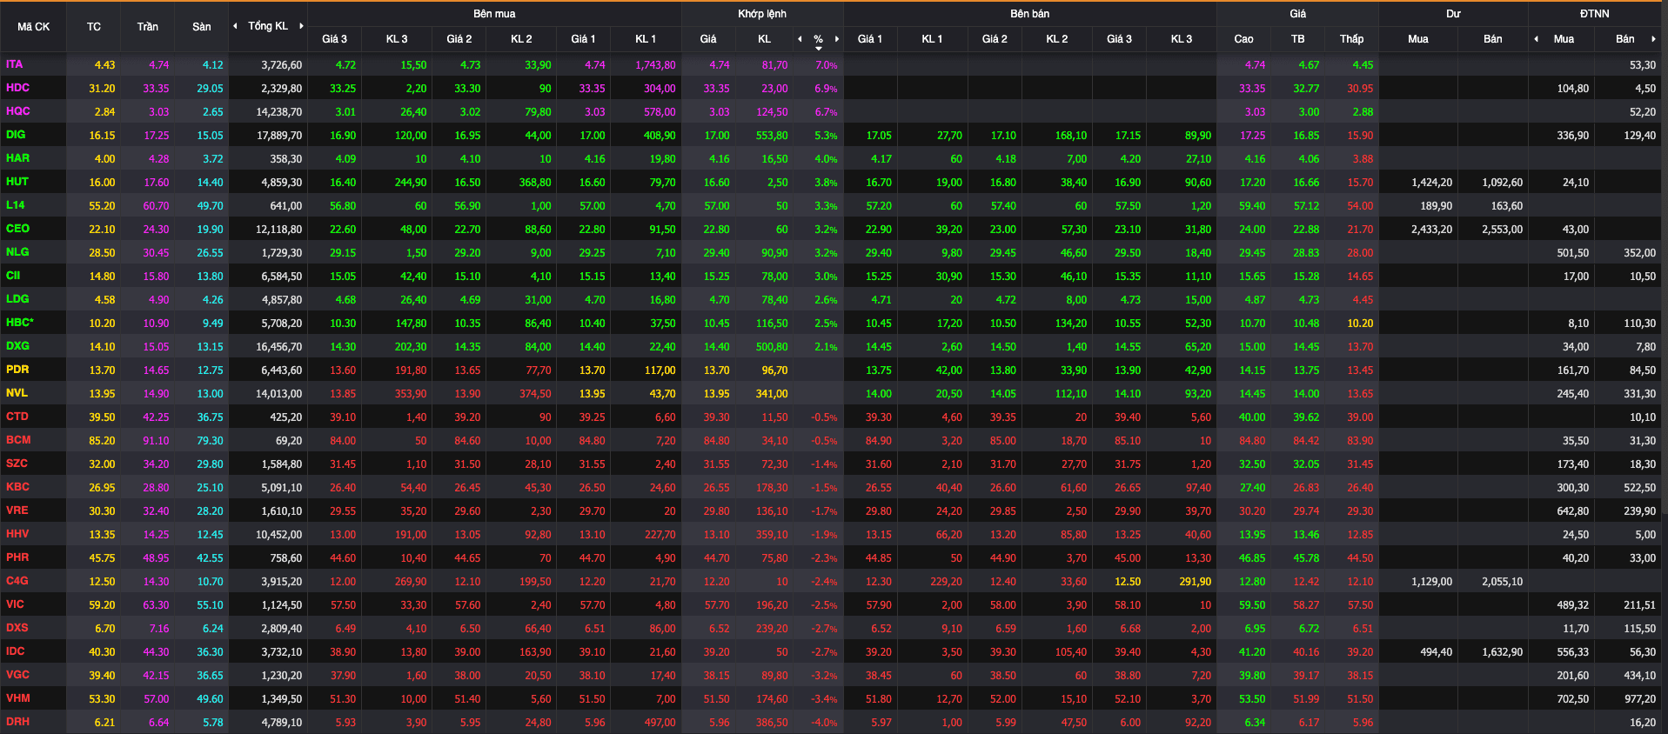Click the left arrow beside % column header

click(x=800, y=39)
